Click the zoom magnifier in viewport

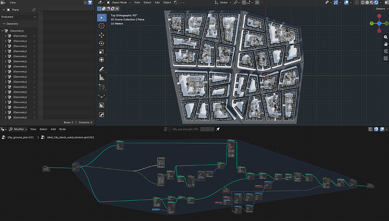(386, 37)
